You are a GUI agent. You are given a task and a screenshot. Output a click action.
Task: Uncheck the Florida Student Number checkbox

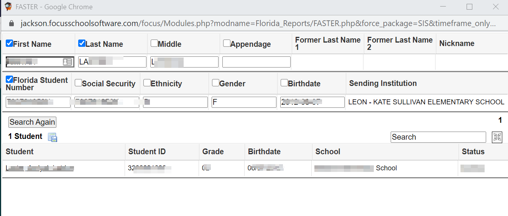(x=9, y=80)
